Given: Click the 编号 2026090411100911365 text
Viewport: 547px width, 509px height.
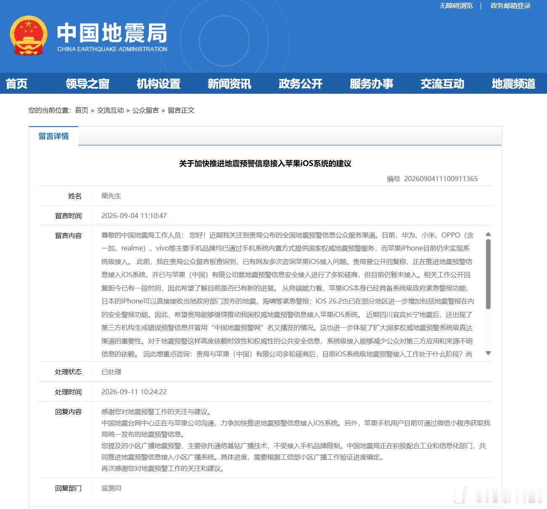Looking at the screenshot, I should point(432,179).
